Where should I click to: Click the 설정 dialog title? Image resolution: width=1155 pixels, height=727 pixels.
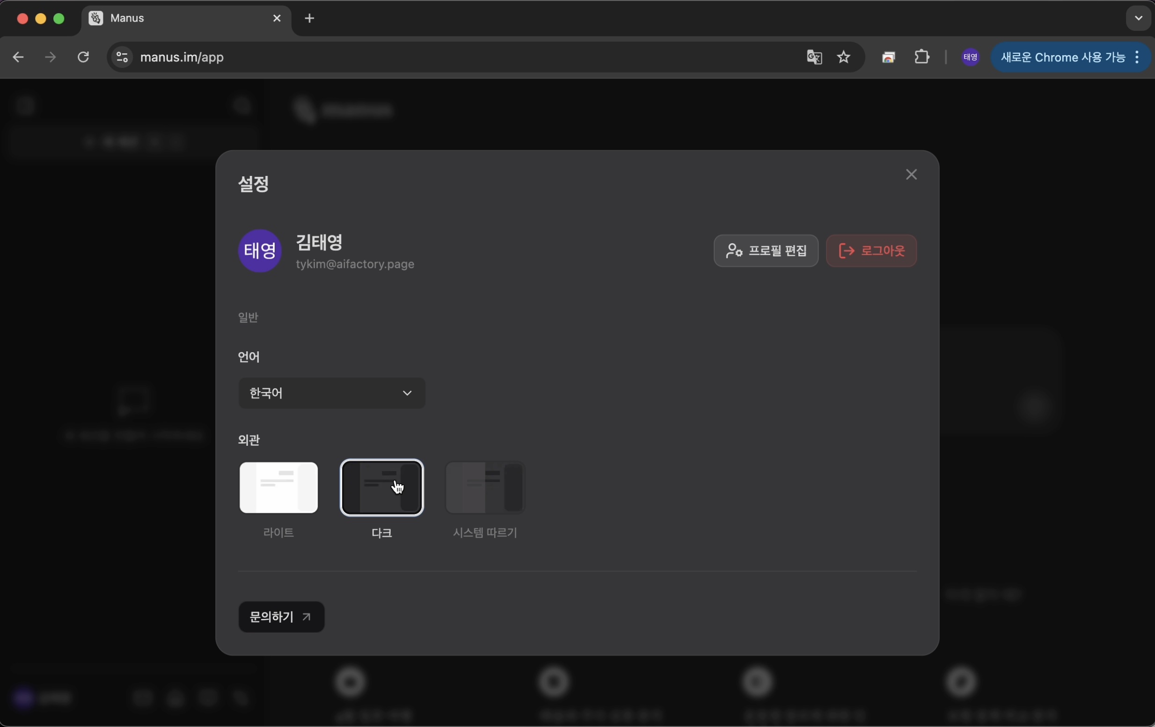click(x=253, y=184)
